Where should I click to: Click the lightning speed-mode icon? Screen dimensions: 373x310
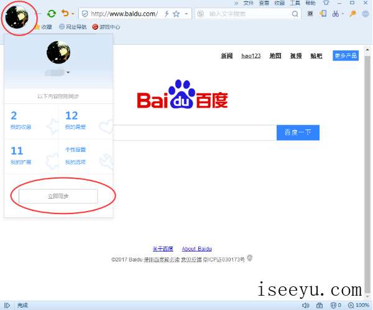tap(167, 14)
